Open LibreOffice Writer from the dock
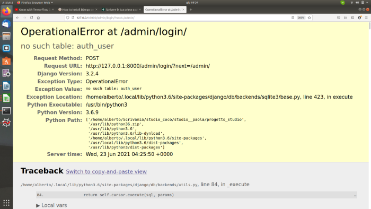 point(6,86)
